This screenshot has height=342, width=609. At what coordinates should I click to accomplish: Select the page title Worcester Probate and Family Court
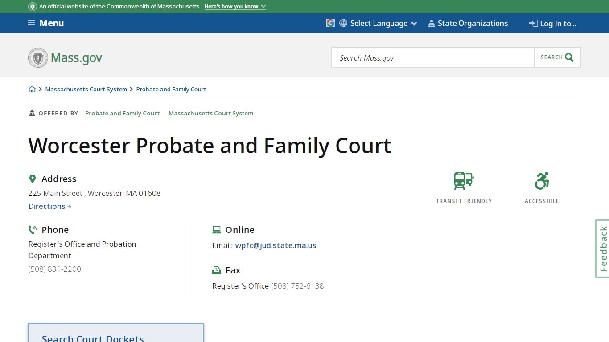click(x=210, y=146)
